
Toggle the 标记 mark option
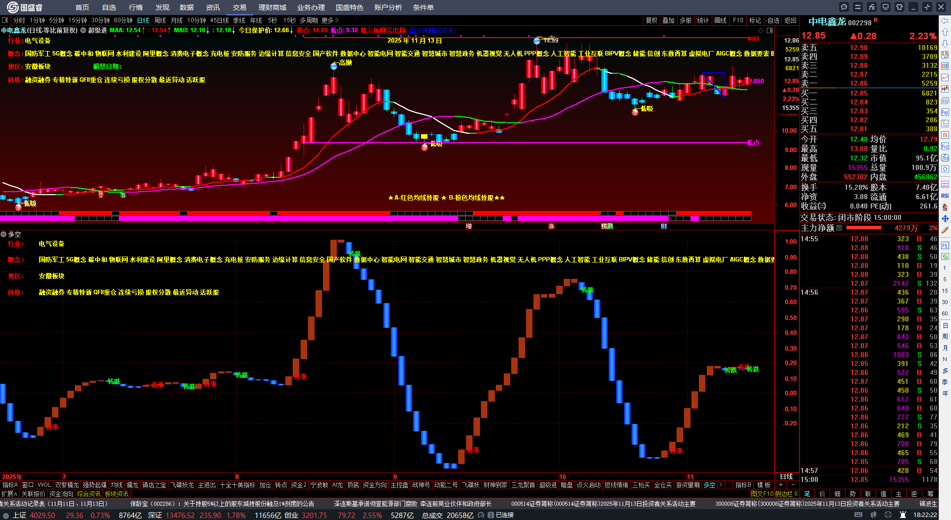(755, 20)
